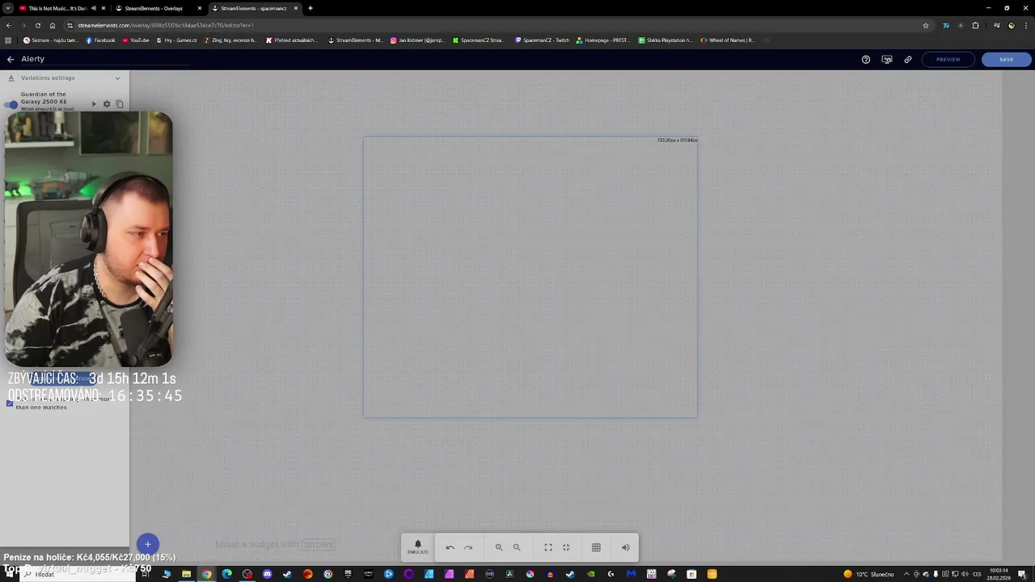Open the SpacemanCZ - Twitch bookmark
This screenshot has width=1035, height=582.
(x=542, y=40)
